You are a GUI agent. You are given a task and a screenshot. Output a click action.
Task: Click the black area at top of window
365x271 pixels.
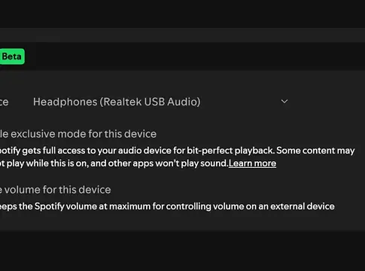pyautogui.click(x=182, y=14)
